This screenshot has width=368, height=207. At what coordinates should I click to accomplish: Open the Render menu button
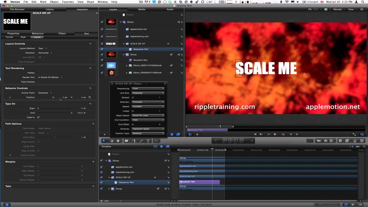(339, 9)
